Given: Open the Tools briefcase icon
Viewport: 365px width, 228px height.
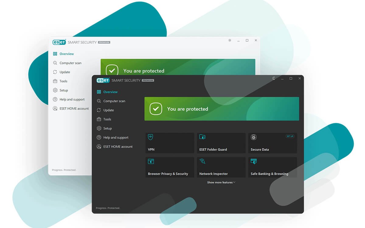Looking at the screenshot, I should coord(99,119).
